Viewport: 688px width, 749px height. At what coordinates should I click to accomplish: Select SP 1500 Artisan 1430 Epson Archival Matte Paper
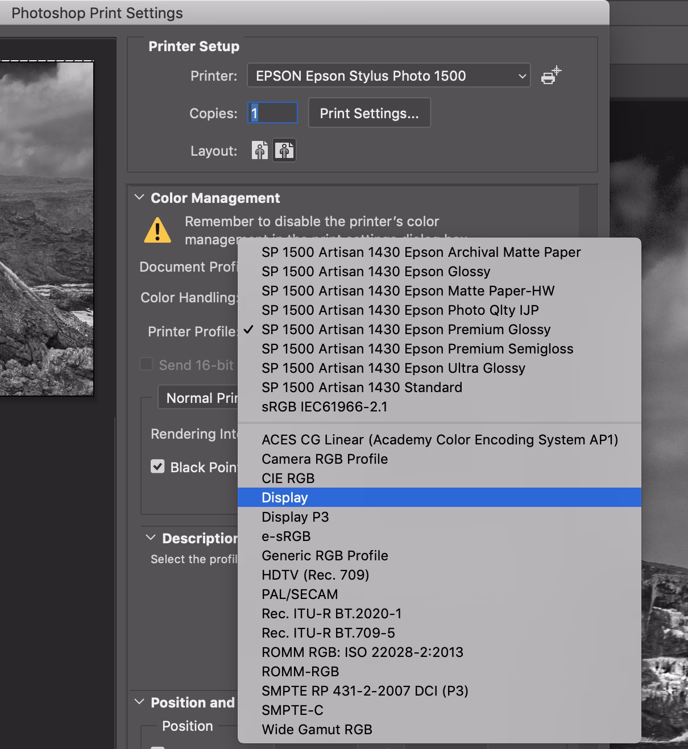[x=420, y=252]
